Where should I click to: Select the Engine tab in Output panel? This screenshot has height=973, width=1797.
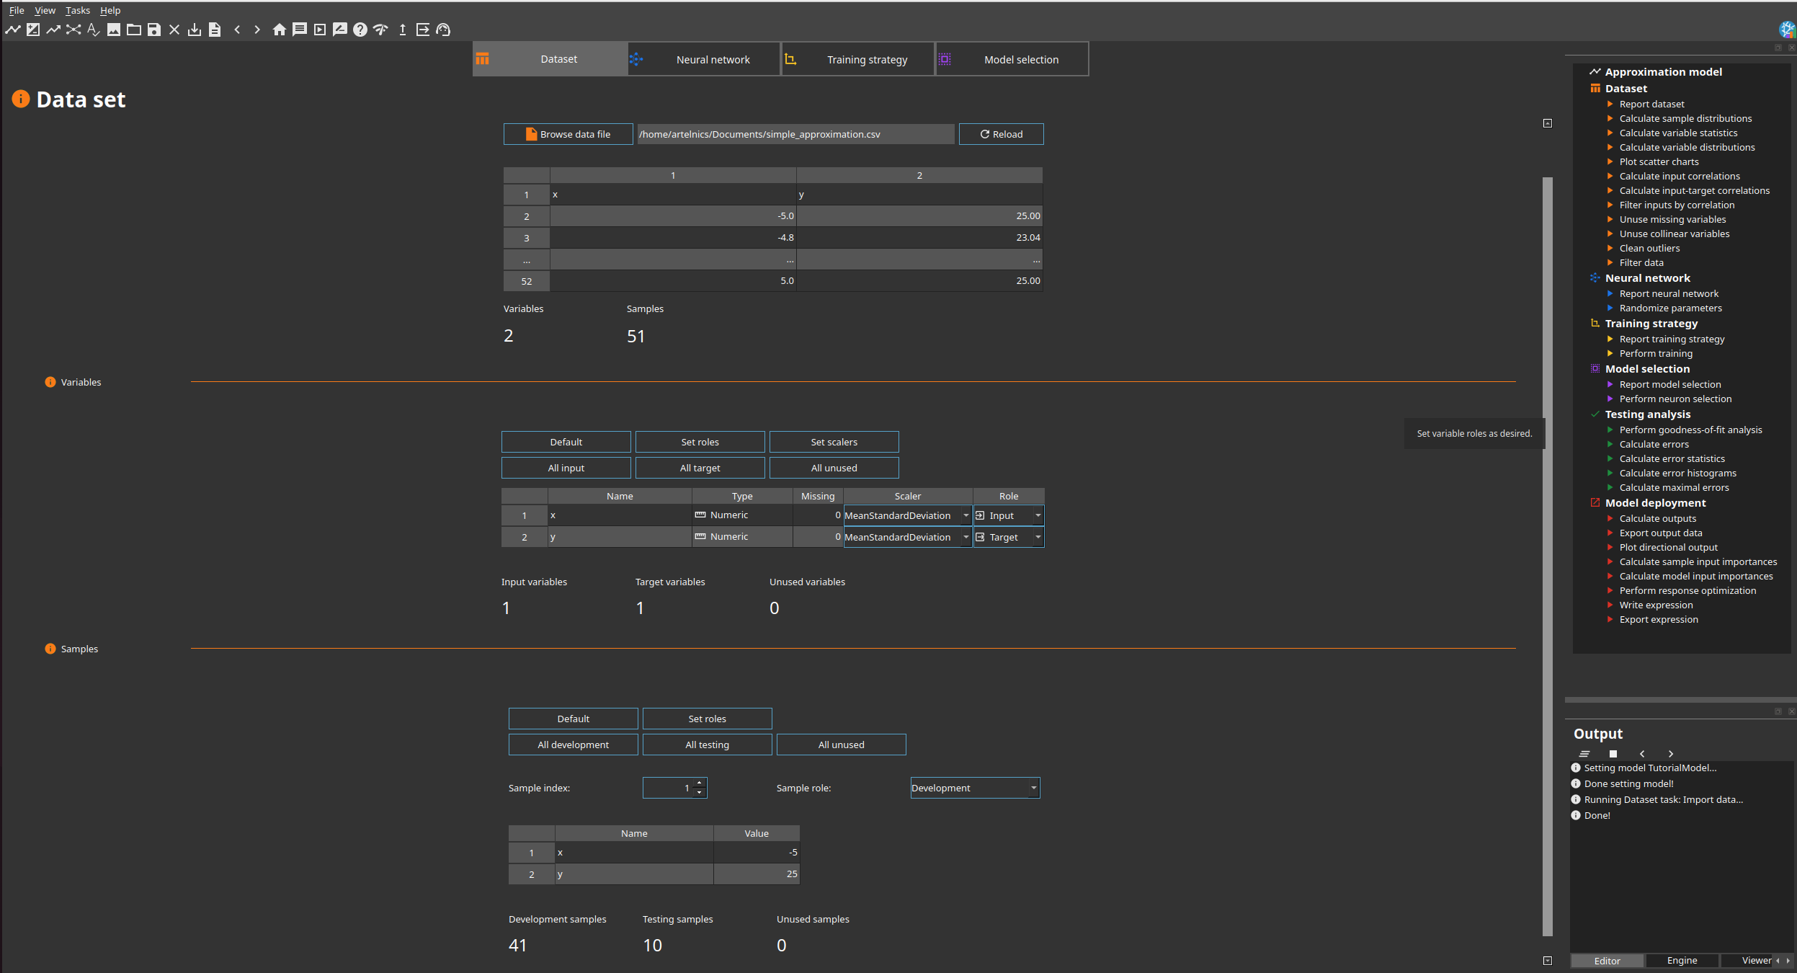pos(1682,960)
